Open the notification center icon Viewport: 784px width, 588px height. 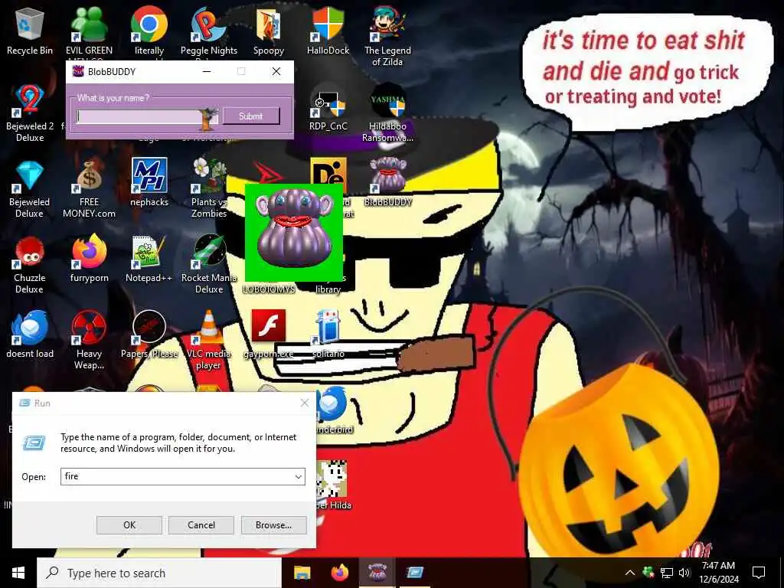point(759,573)
